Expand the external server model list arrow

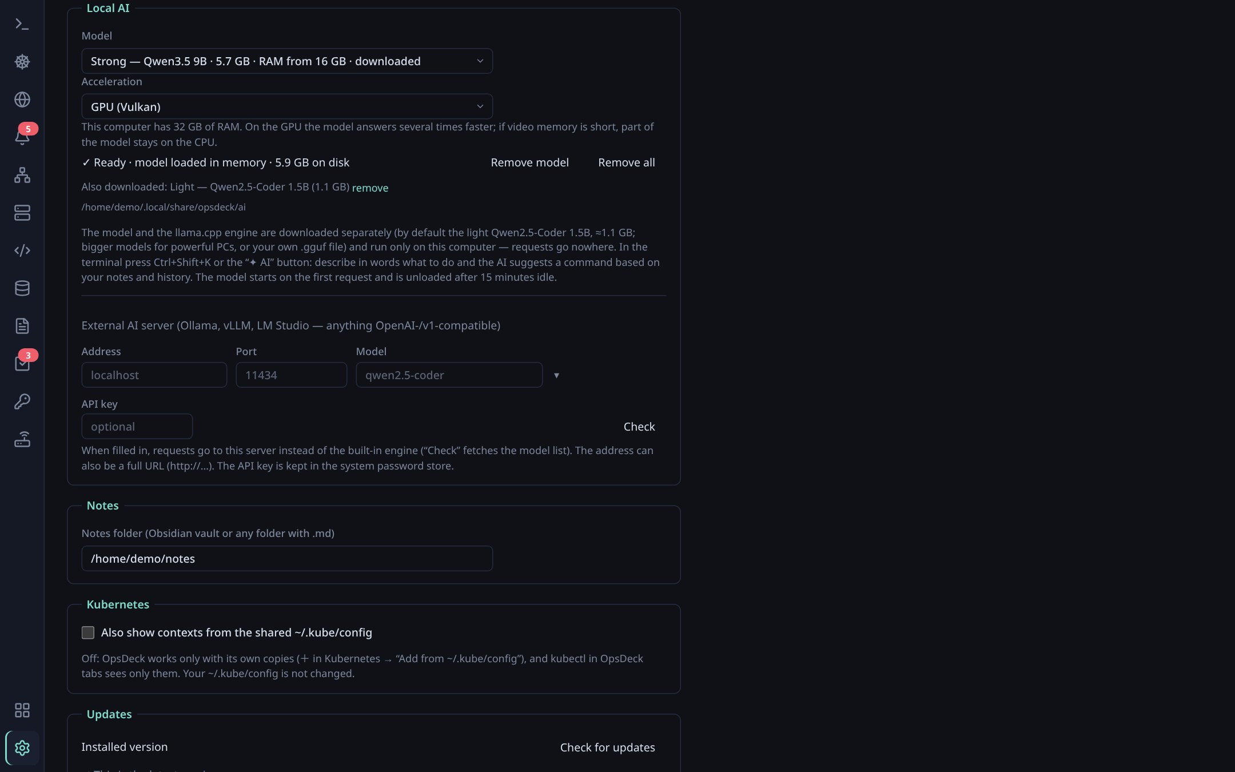[556, 376]
